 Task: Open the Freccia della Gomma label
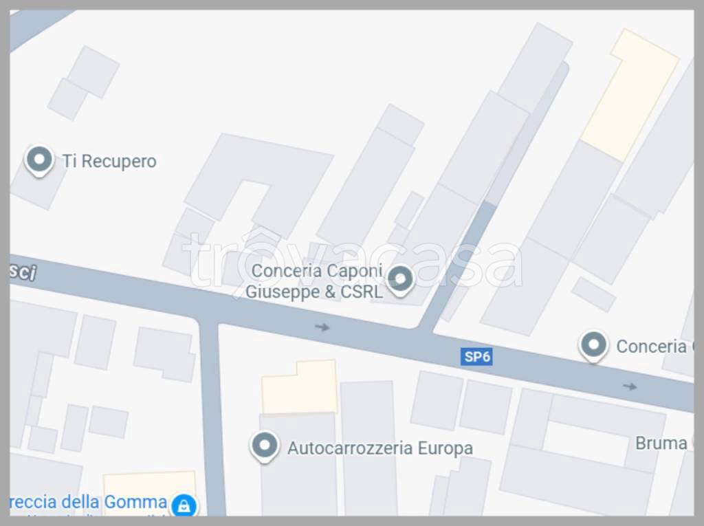88,502
